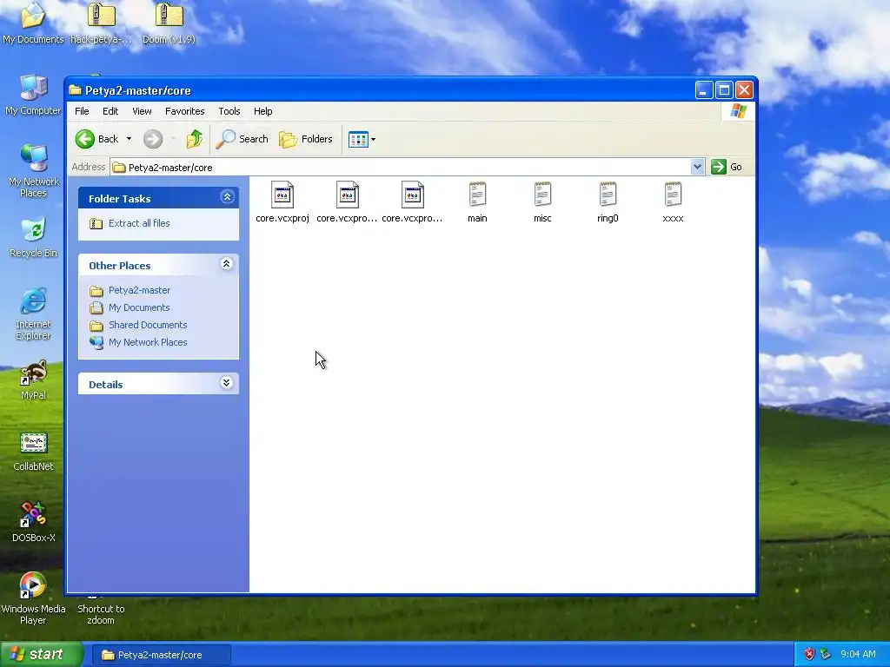
Task: Click the Go button
Action: [727, 167]
